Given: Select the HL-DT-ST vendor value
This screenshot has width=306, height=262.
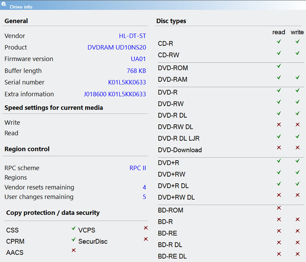Looking at the screenshot, I should [132, 36].
